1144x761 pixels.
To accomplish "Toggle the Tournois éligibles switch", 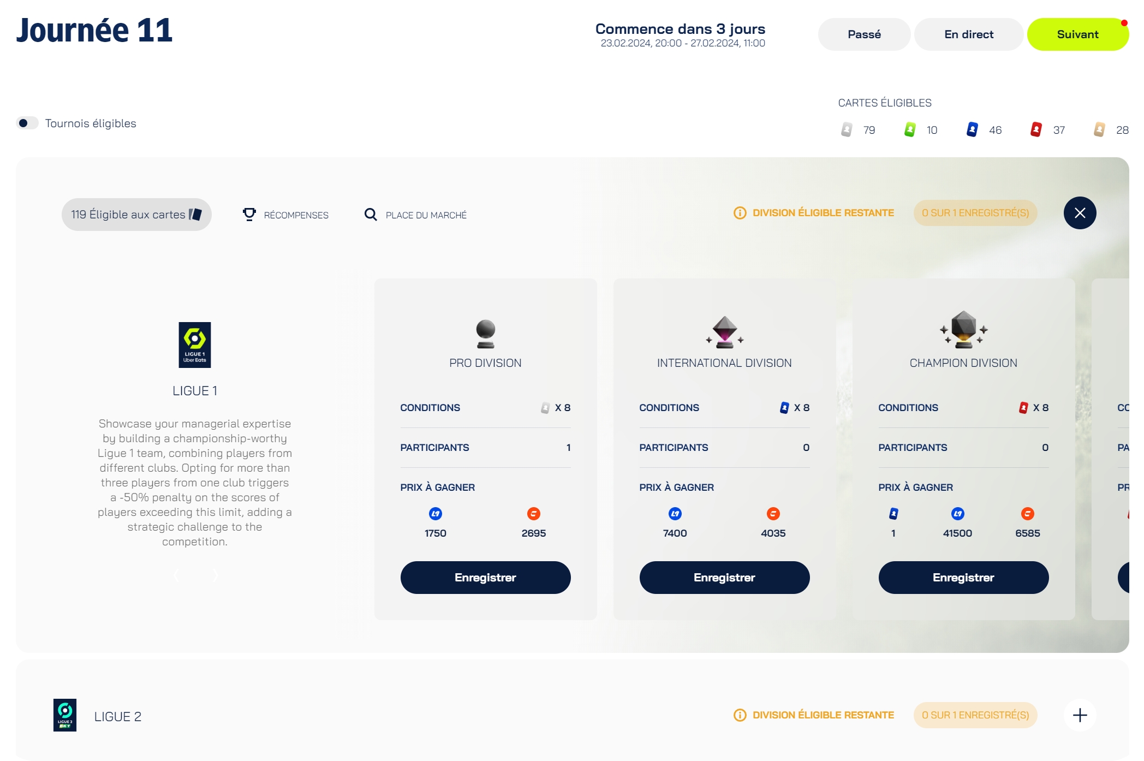I will (27, 123).
